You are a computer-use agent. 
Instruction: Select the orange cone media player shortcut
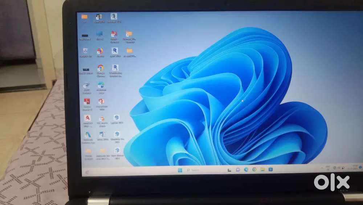tap(102, 122)
